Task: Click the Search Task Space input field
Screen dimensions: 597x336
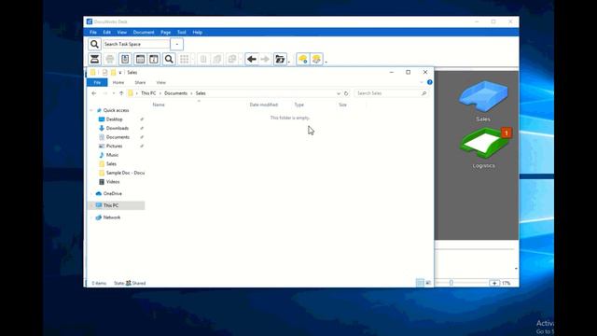Action: click(x=136, y=44)
